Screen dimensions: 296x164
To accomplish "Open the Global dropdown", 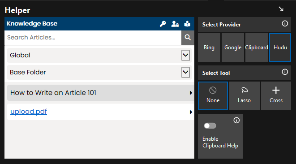I will pos(185,55).
